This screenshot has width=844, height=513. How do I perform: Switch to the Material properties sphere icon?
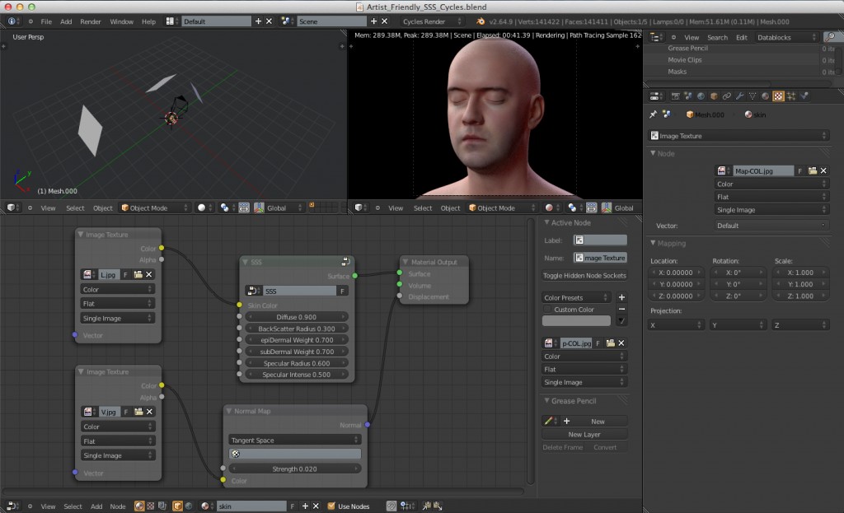pyautogui.click(x=766, y=96)
